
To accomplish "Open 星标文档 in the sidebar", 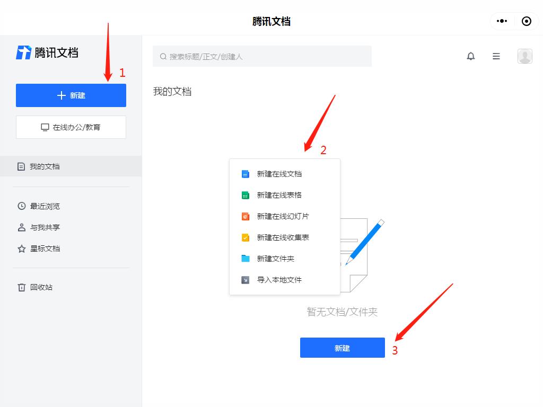I will 71,249.
